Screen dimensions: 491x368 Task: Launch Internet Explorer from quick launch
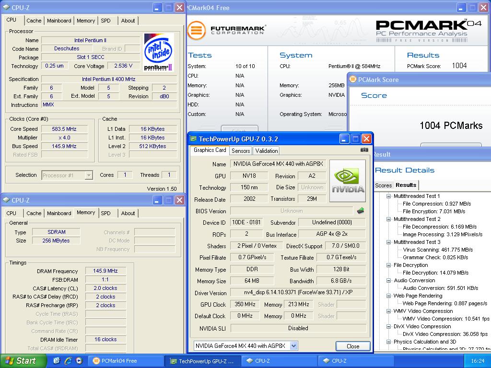tap(68, 360)
